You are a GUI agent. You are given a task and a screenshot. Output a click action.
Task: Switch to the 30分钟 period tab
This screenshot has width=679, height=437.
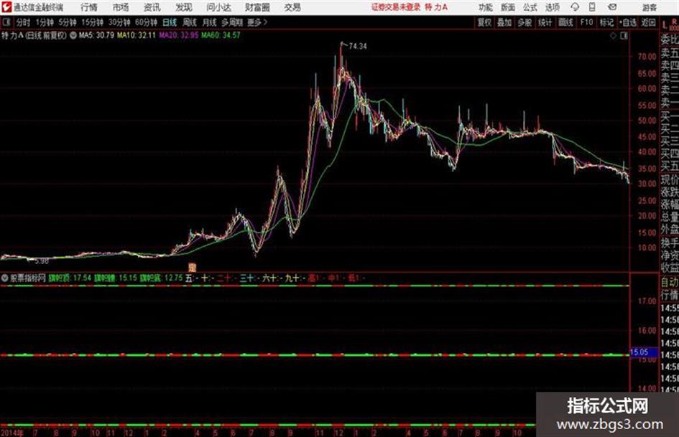click(119, 22)
